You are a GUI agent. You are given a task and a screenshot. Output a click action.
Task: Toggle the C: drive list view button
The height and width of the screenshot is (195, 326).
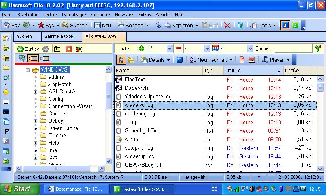(x=33, y=58)
